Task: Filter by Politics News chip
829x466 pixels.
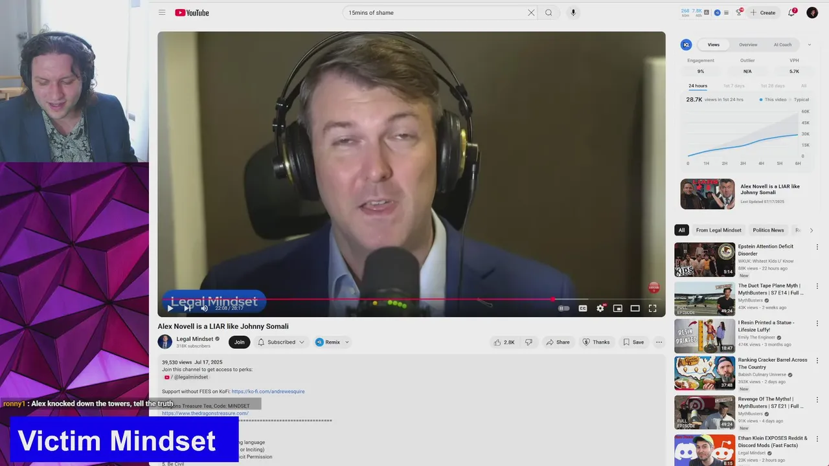Action: coord(768,230)
